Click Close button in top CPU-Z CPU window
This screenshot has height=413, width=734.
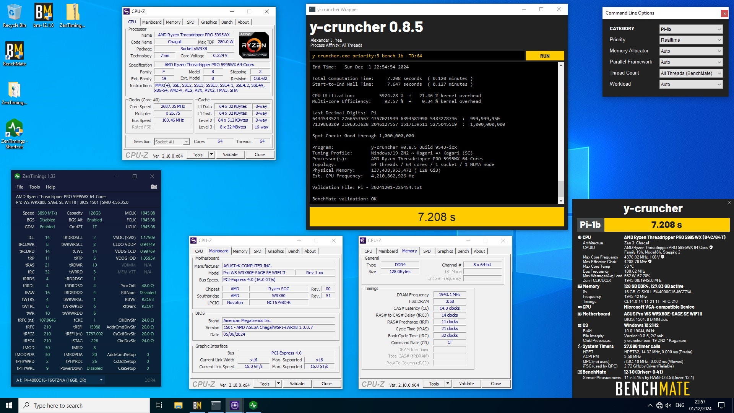pyautogui.click(x=260, y=154)
